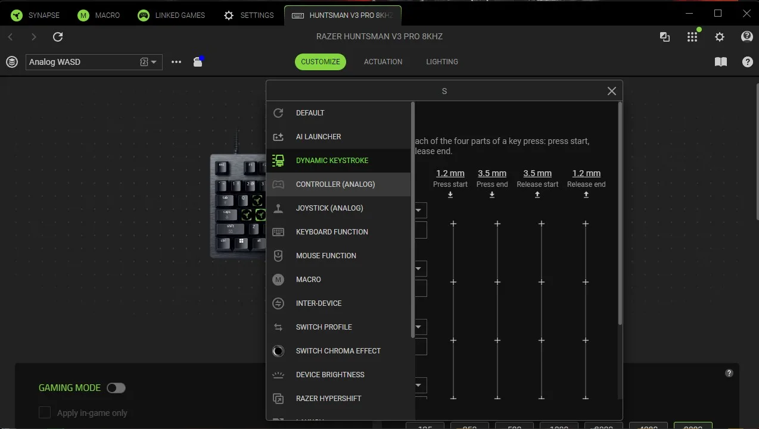Open the Lighting tab
Screen dimensions: 759x429
click(x=442, y=62)
